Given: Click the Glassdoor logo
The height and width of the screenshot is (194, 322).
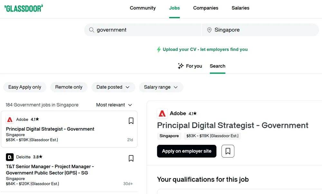Looking at the screenshot, I should pos(24,8).
